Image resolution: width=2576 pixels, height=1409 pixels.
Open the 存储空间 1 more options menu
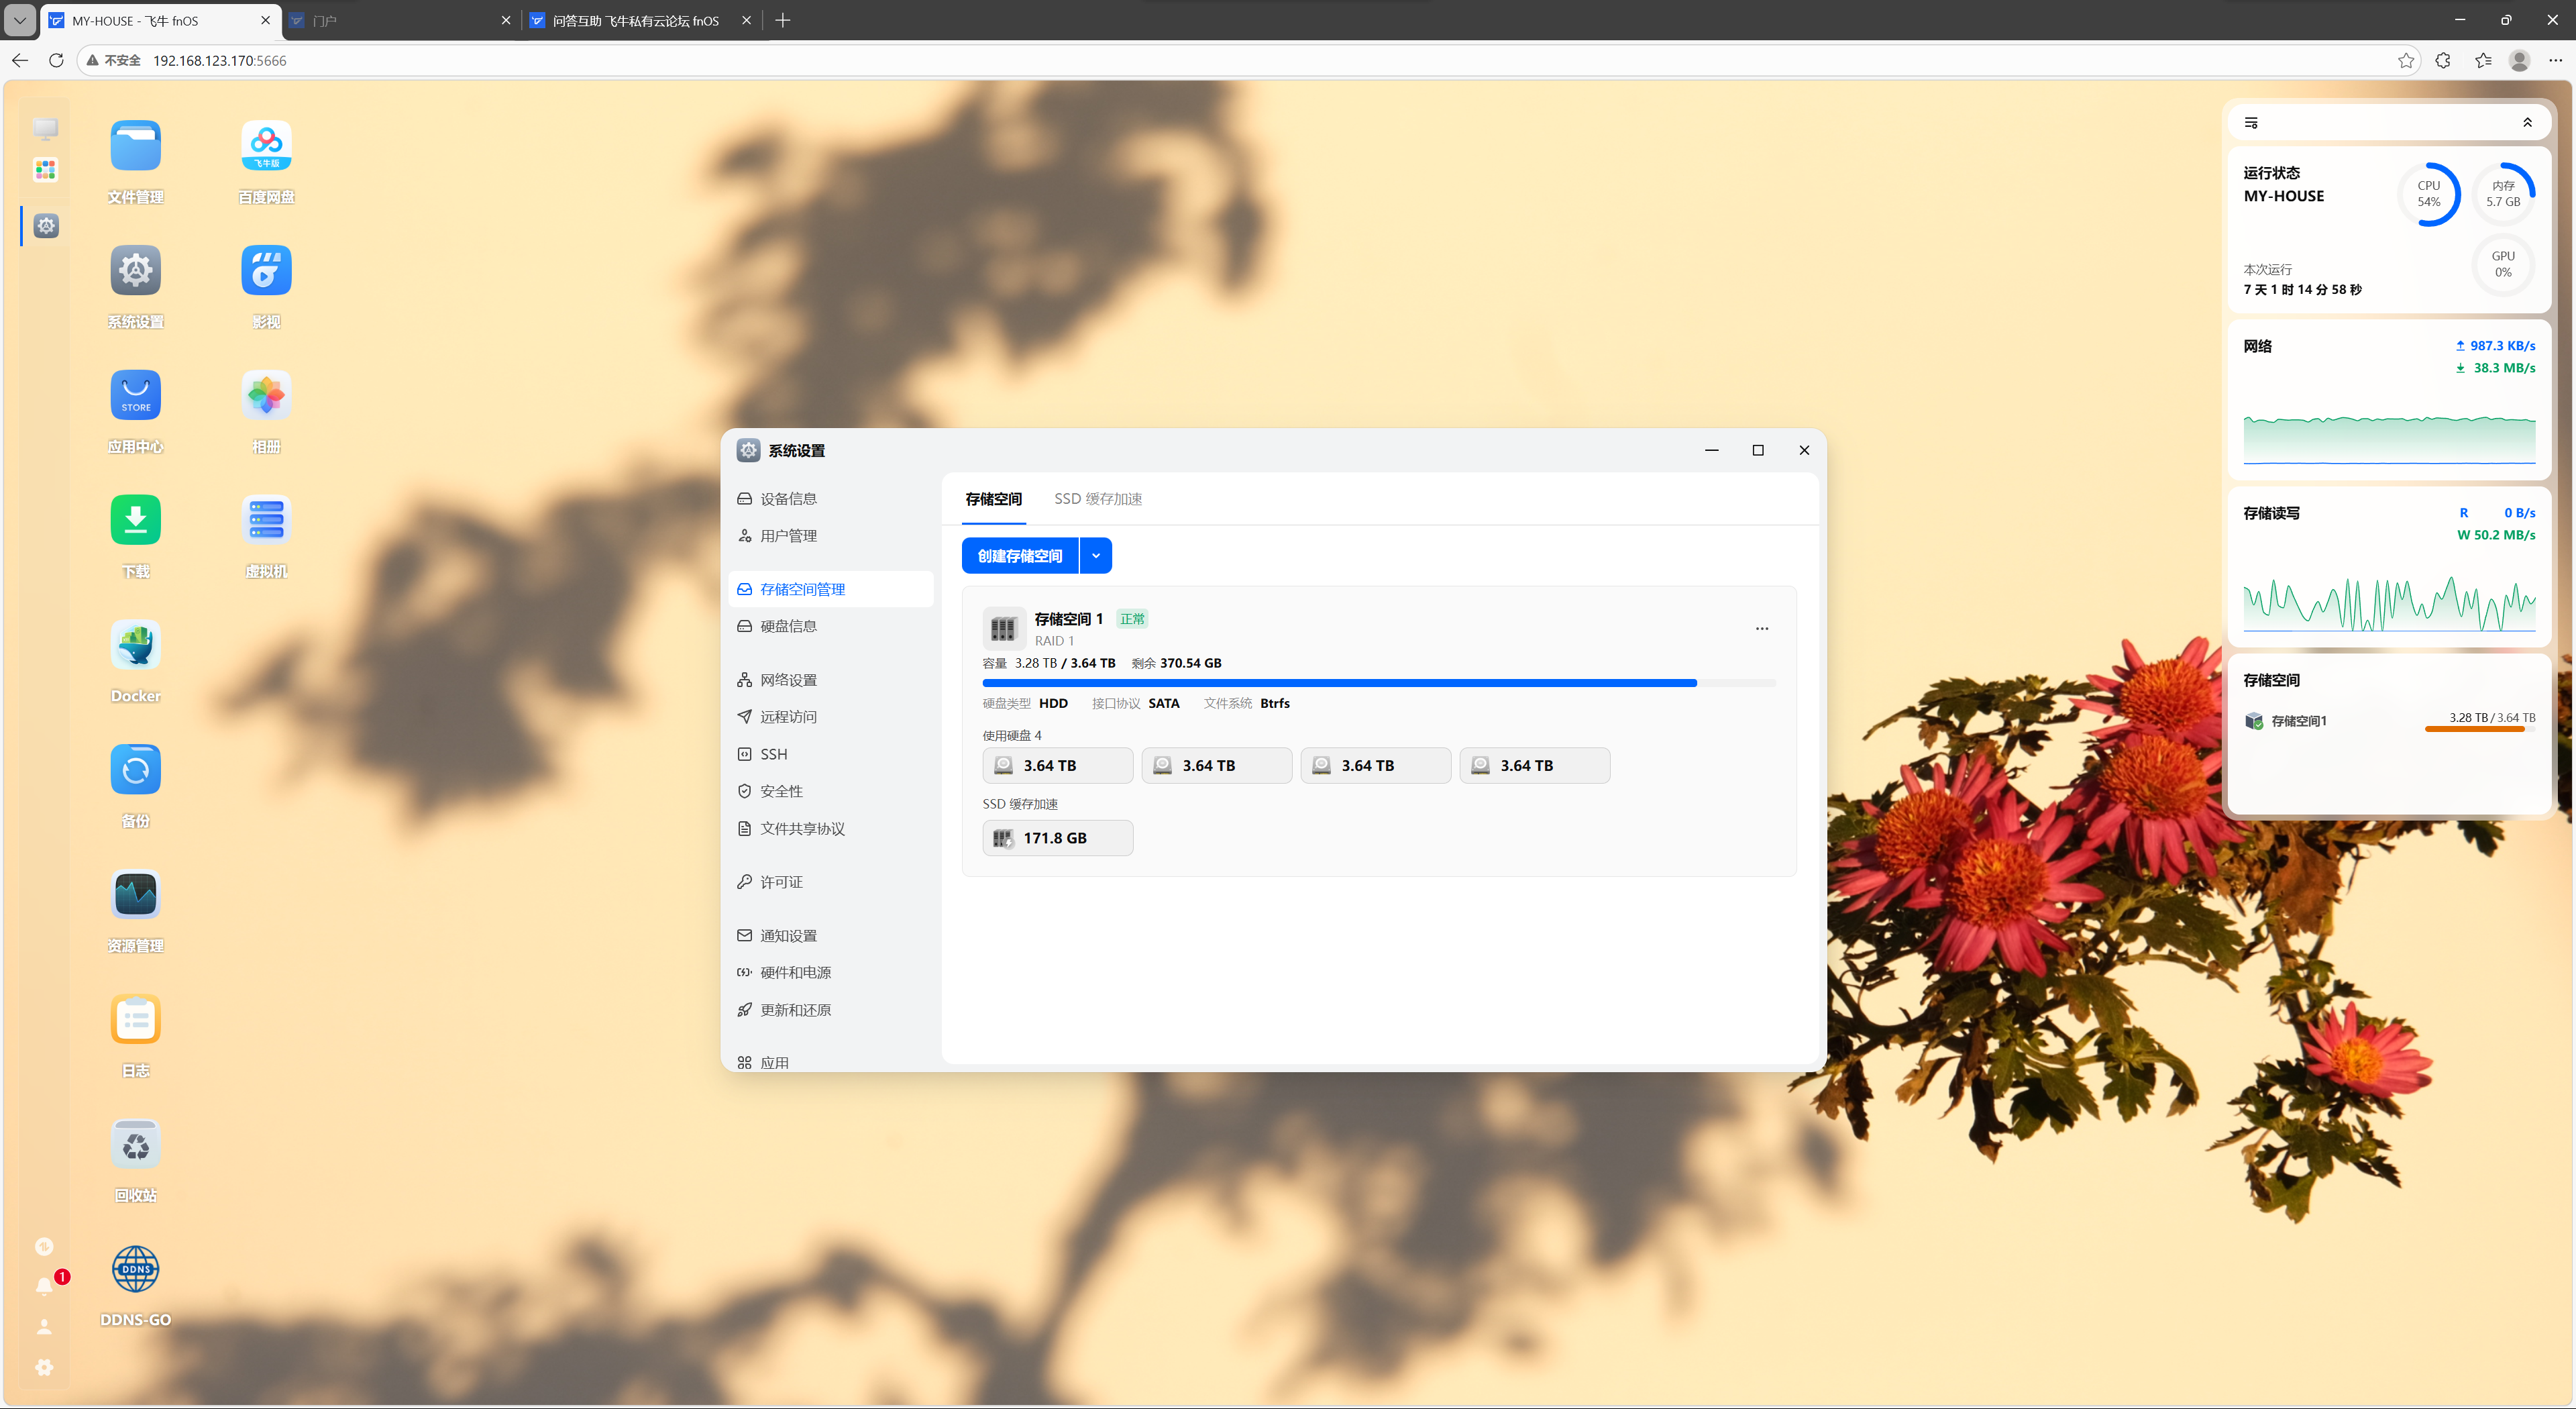[1762, 629]
